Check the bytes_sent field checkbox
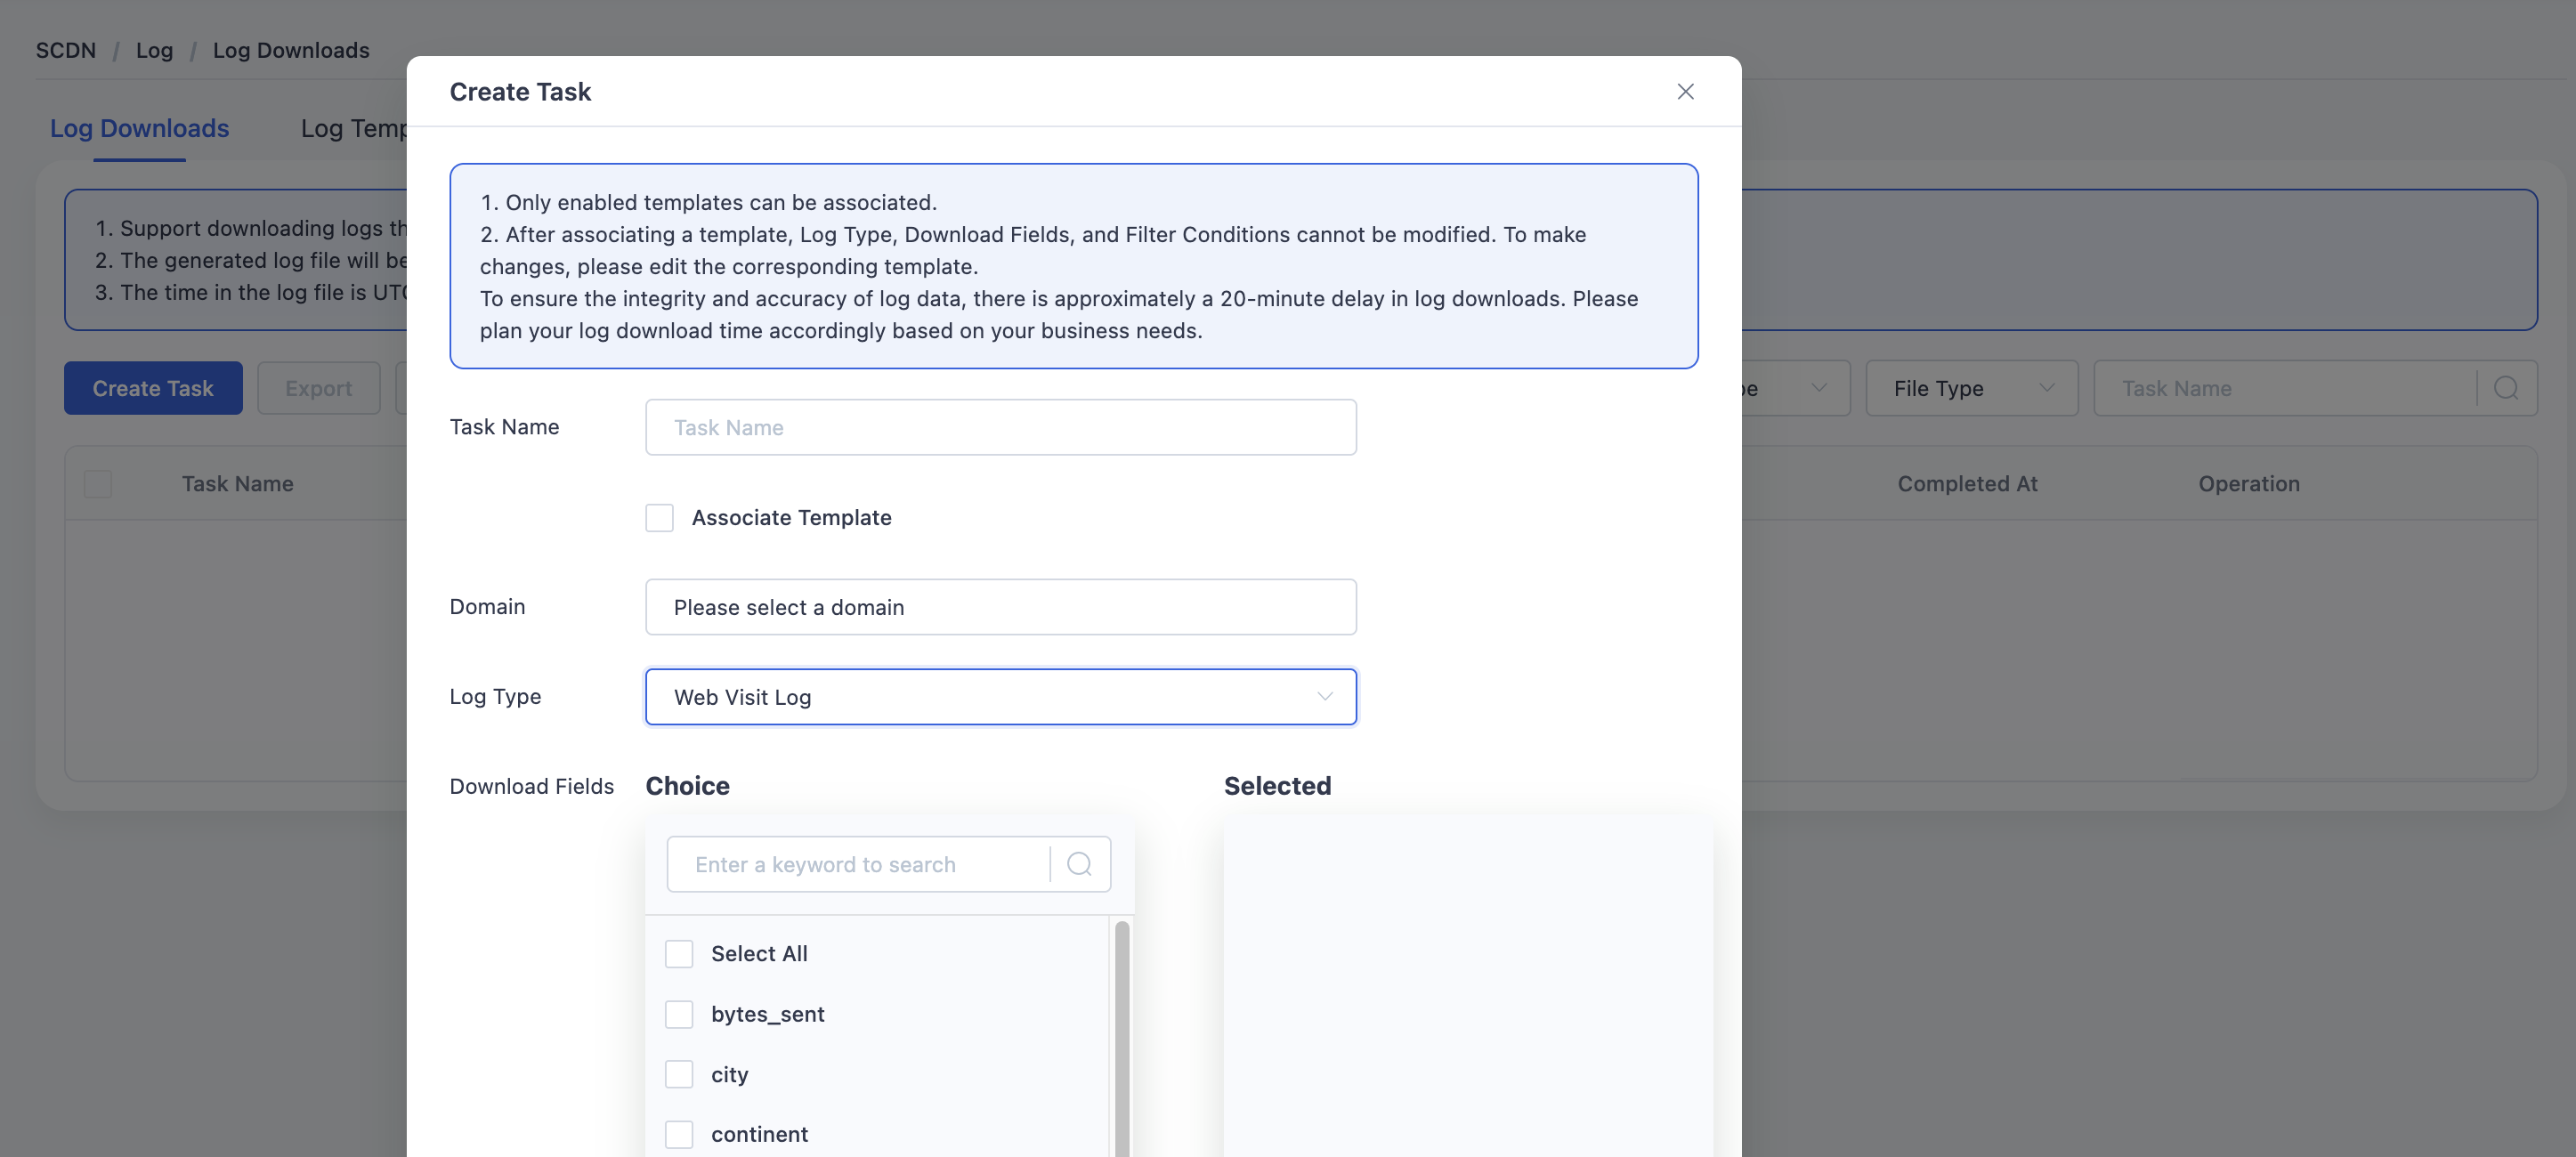The width and height of the screenshot is (2576, 1157). click(679, 1014)
